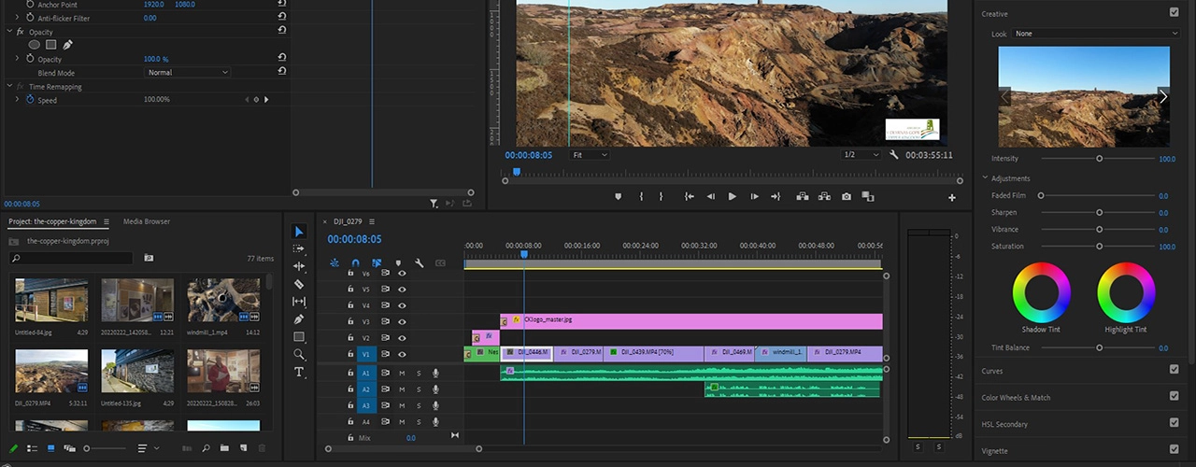Image resolution: width=1196 pixels, height=467 pixels.
Task: Select the Track Select Forward tool
Action: click(x=299, y=249)
